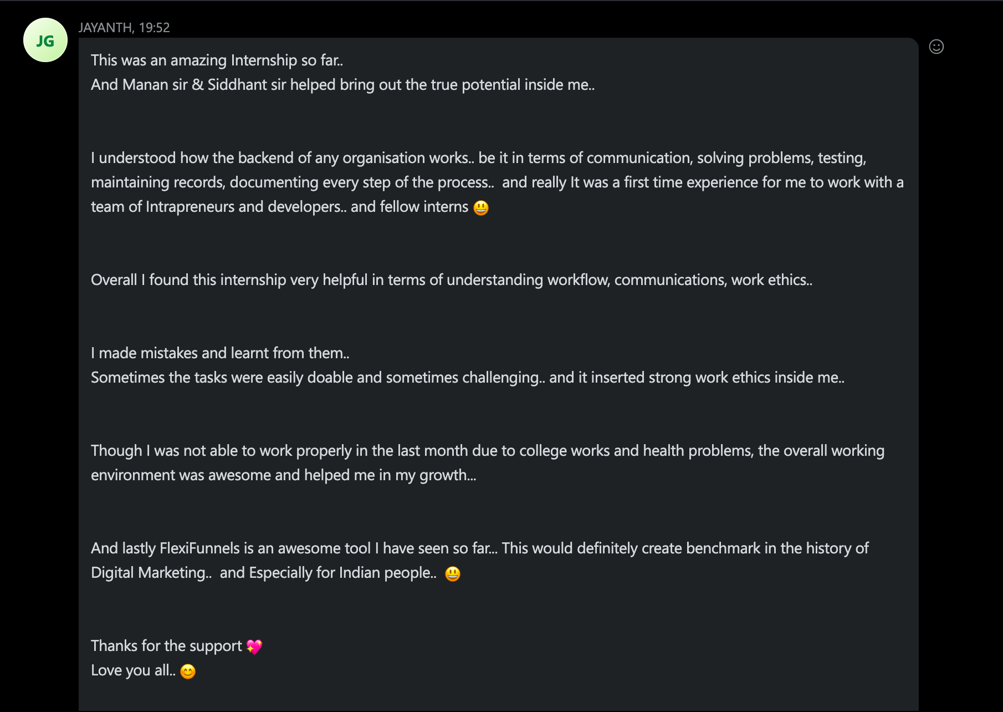Click the smiley outline beside the message bubble
The height and width of the screenshot is (712, 1003).
tap(936, 47)
